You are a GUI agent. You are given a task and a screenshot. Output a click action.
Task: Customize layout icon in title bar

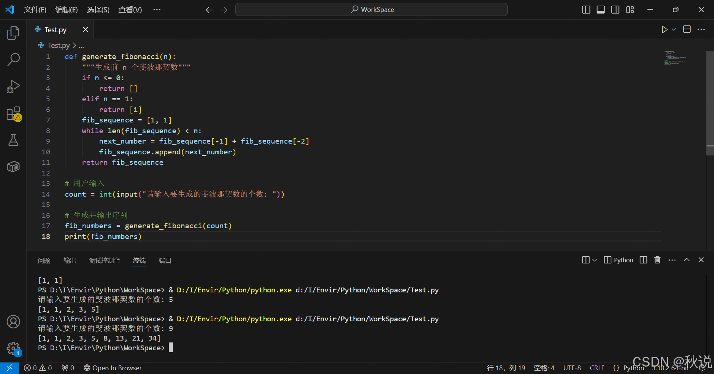(630, 10)
